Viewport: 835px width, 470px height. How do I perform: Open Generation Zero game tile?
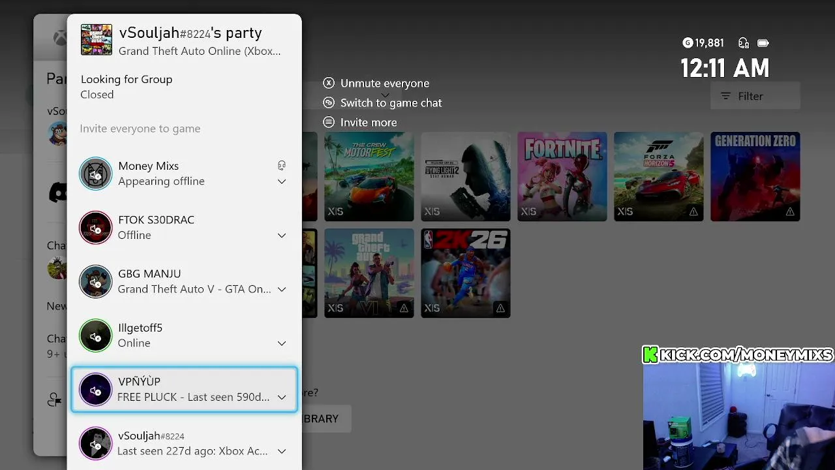pos(755,177)
